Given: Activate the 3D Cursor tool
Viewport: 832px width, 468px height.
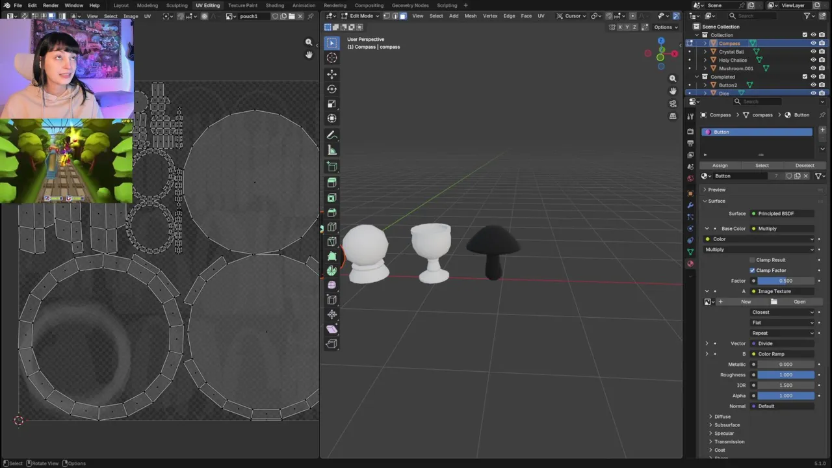Looking at the screenshot, I should click(x=331, y=58).
